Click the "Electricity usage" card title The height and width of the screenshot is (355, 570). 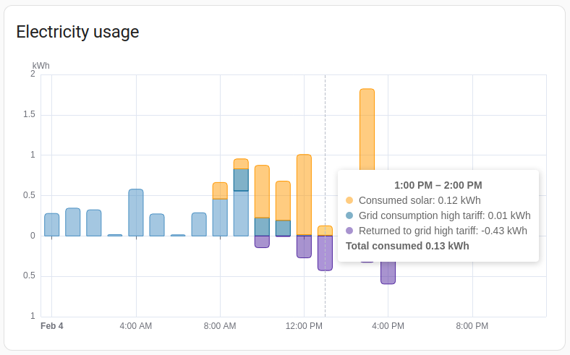click(x=77, y=32)
